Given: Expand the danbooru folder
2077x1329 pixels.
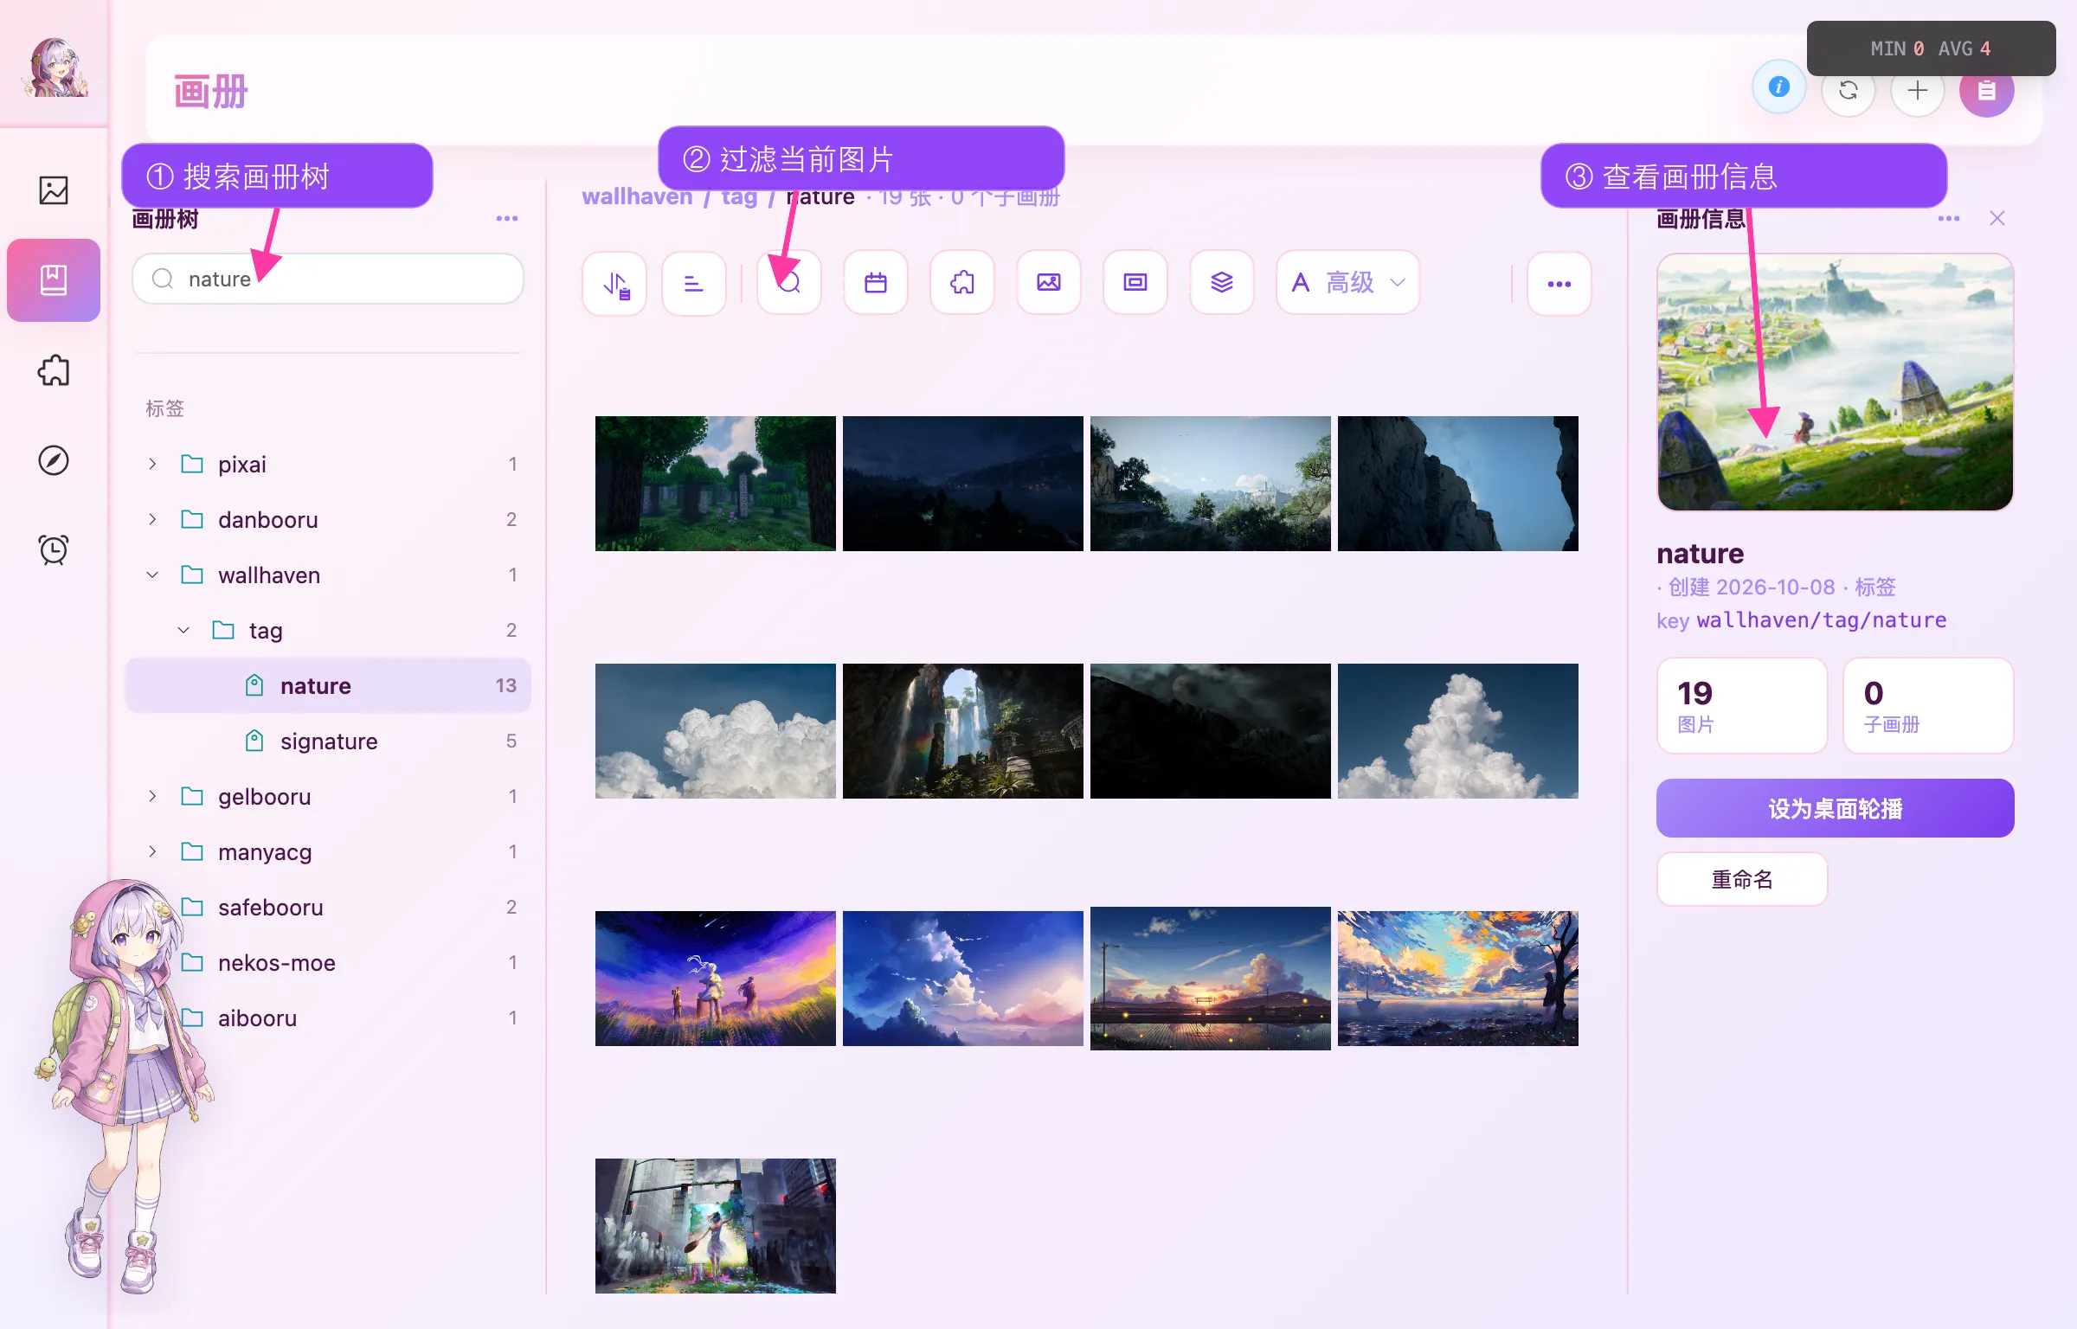Looking at the screenshot, I should [x=152, y=520].
